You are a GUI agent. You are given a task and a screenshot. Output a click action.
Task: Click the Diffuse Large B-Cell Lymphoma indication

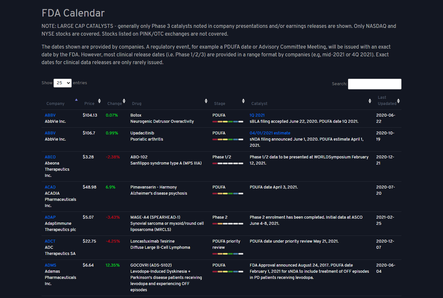pos(160,247)
